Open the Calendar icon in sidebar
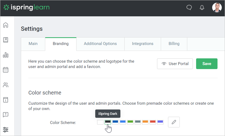This screenshot has width=225, height=136. [6, 70]
